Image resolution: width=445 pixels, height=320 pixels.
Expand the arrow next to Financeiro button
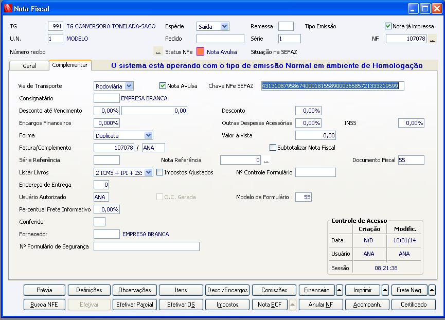point(339,290)
